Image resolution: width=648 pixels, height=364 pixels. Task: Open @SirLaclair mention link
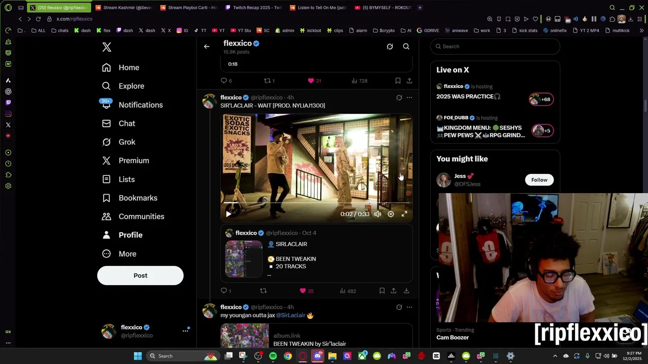point(291,315)
